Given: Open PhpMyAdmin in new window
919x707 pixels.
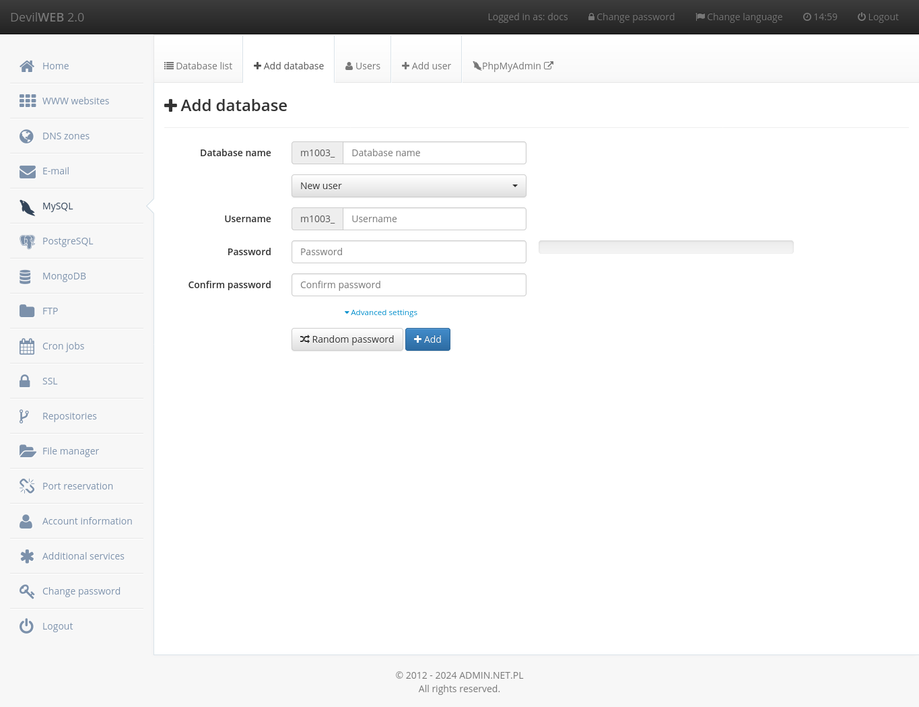Looking at the screenshot, I should (x=512, y=65).
